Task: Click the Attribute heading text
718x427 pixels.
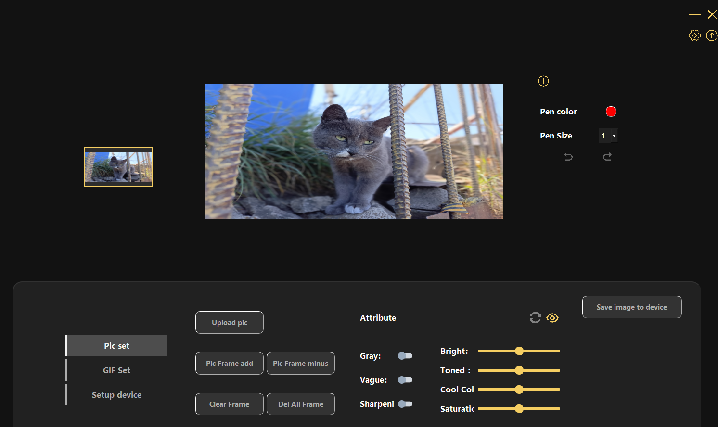Action: pos(378,318)
